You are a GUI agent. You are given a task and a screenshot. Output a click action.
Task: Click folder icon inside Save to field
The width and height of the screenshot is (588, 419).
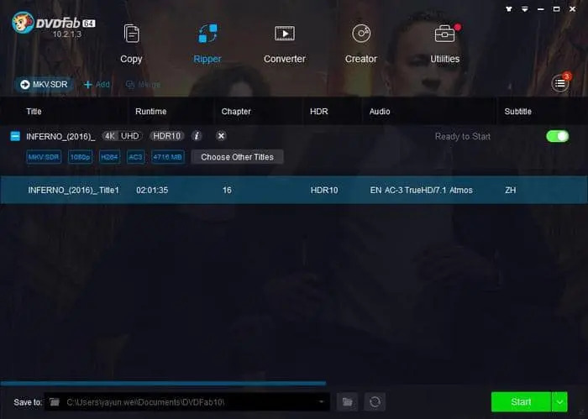pos(55,402)
